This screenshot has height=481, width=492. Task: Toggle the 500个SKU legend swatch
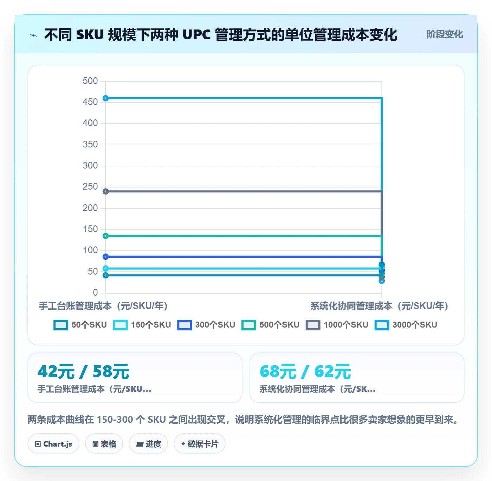point(249,325)
